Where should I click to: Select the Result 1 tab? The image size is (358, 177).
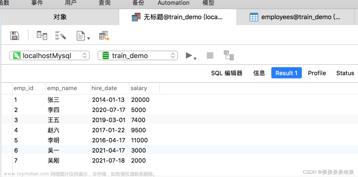pos(286,73)
